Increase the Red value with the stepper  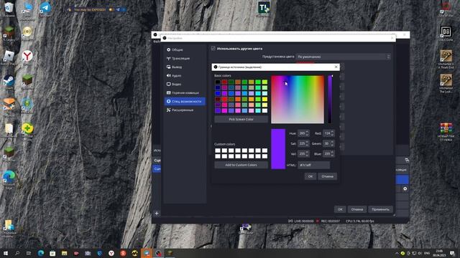pos(332,132)
